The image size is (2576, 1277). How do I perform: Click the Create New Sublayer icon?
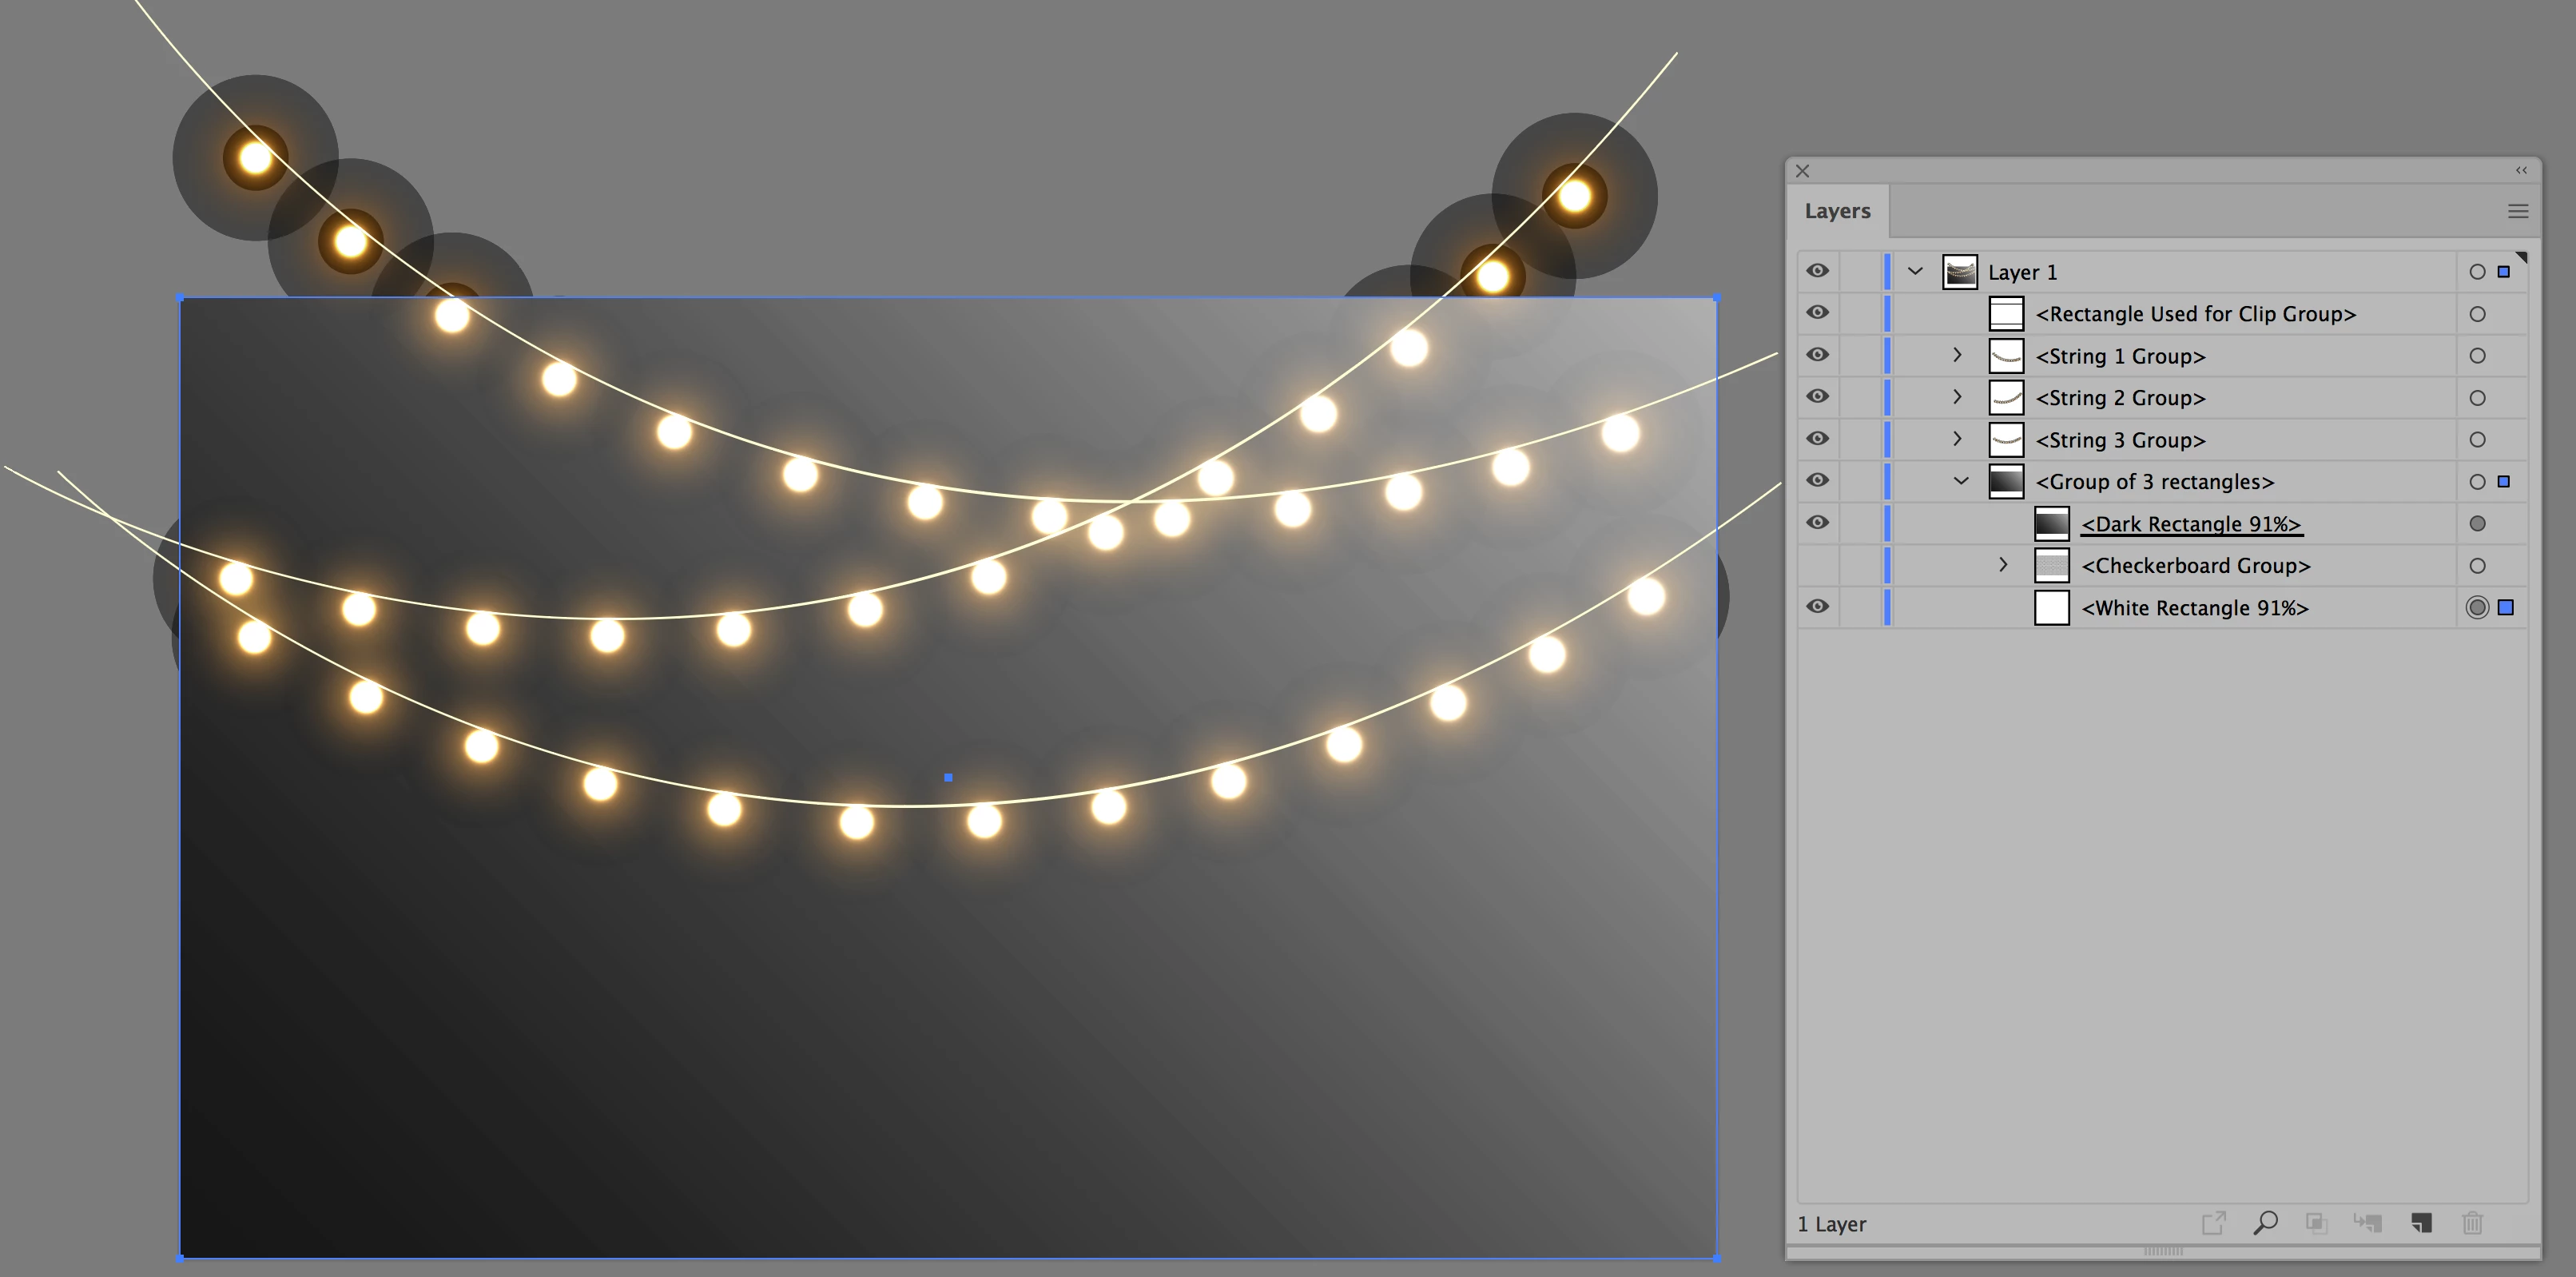(2368, 1222)
